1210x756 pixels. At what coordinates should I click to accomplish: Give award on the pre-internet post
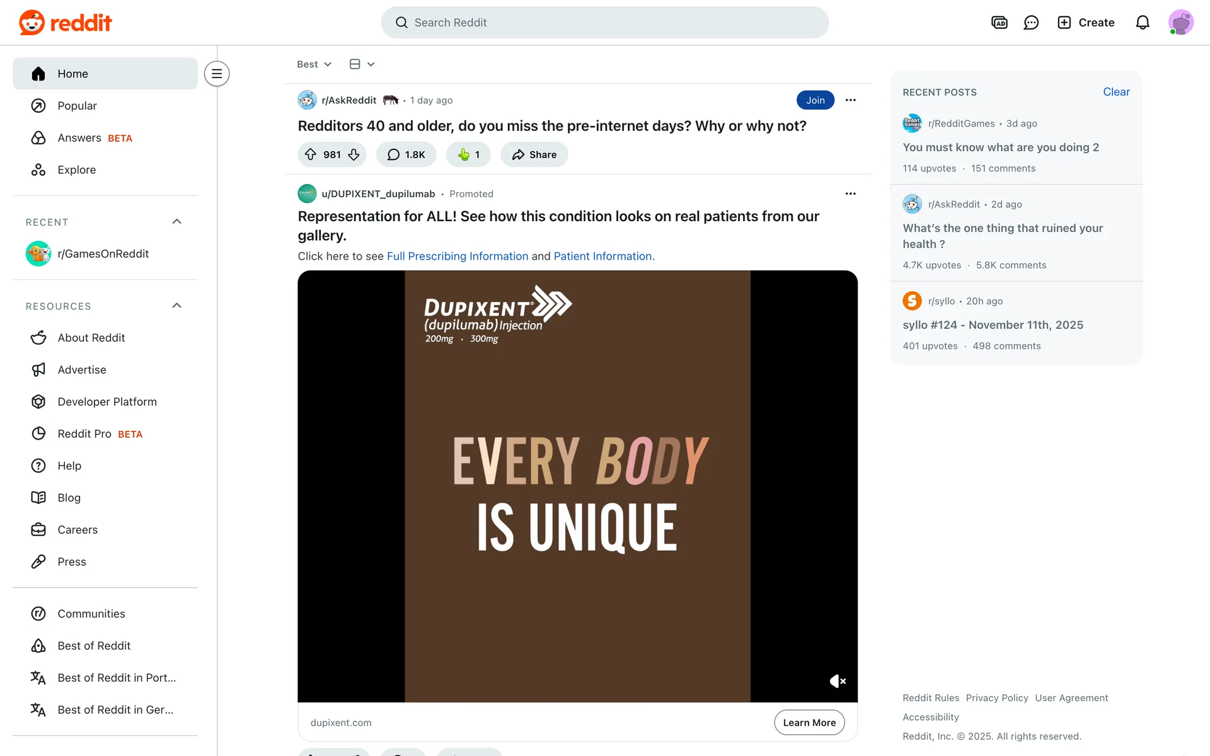coord(468,154)
